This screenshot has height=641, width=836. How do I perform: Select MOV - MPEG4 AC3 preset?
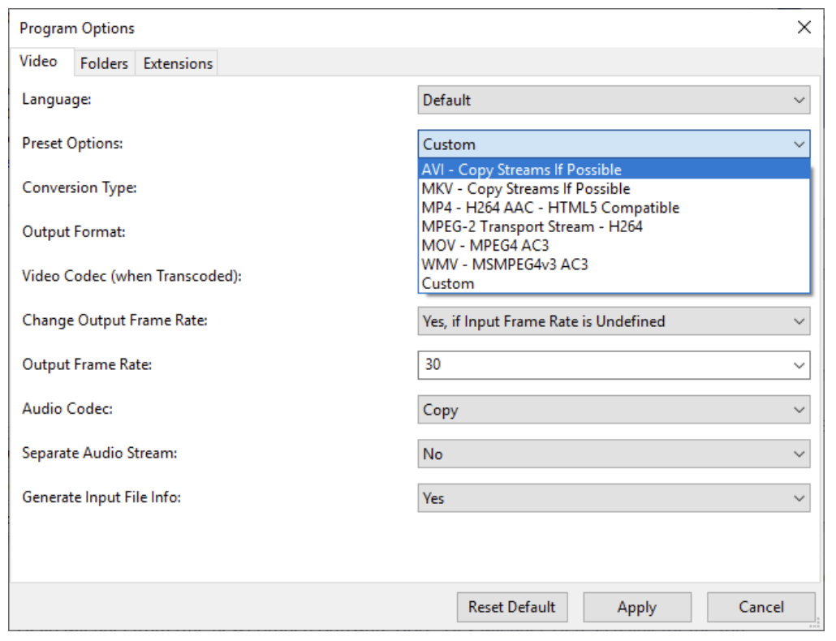pyautogui.click(x=485, y=245)
